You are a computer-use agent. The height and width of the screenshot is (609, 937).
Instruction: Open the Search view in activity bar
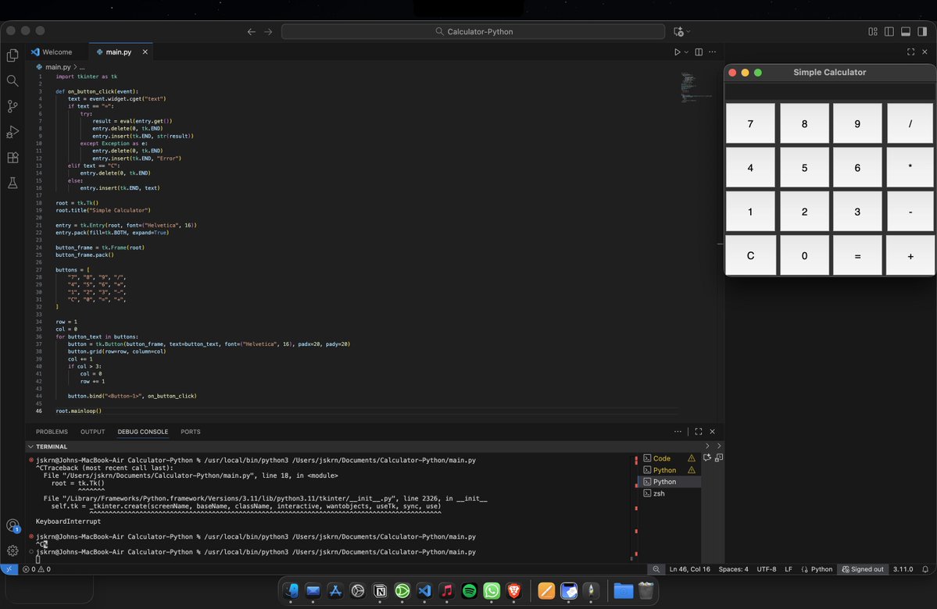pos(13,80)
